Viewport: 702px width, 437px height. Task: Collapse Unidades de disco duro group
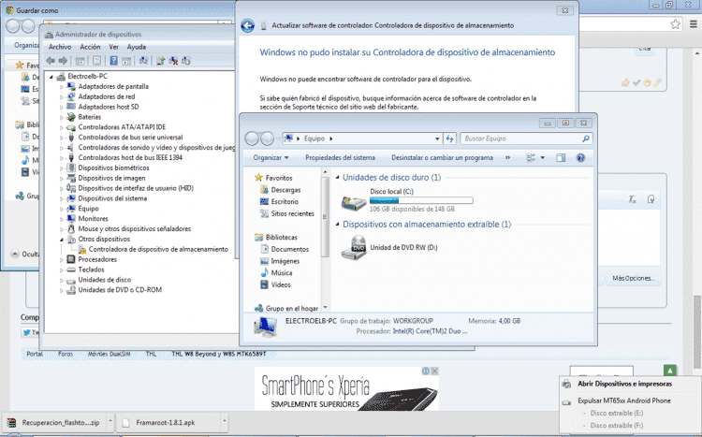(338, 177)
